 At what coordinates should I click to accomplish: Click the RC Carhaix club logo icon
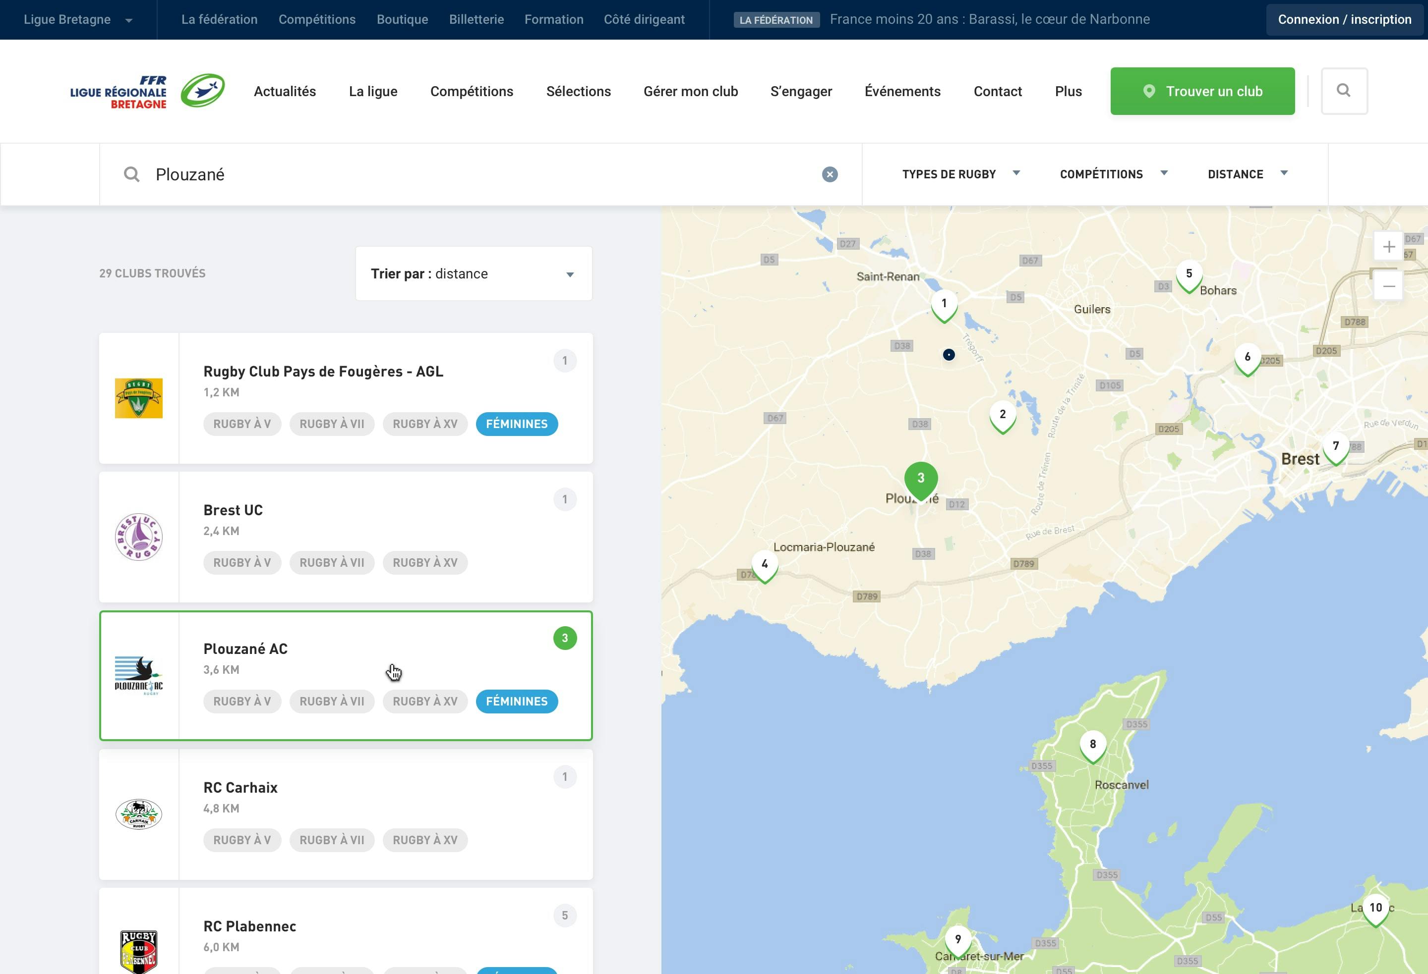(139, 814)
